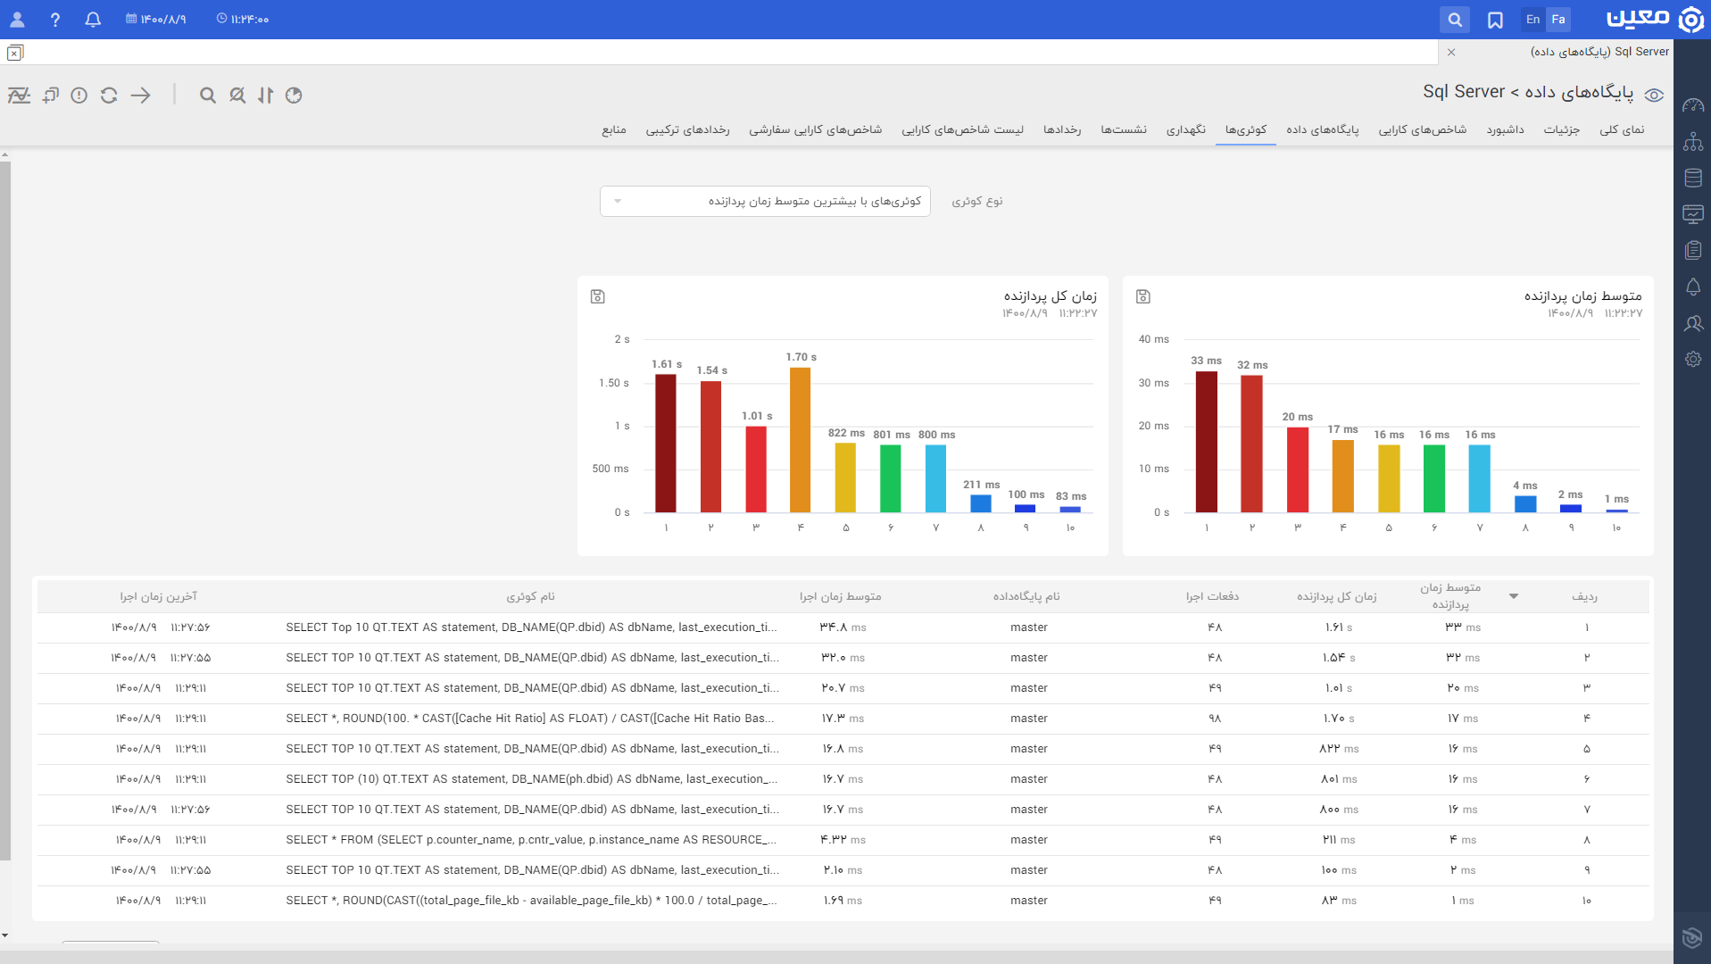Viewport: 1711px width, 964px height.
Task: Click the نام پایگاه‌داده column header
Action: [1027, 596]
